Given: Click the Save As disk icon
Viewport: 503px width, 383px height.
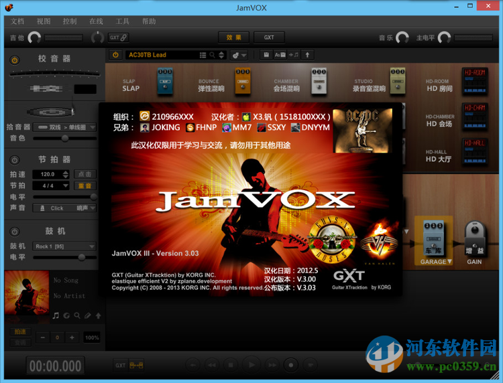Looking at the screenshot, I should coord(280,55).
